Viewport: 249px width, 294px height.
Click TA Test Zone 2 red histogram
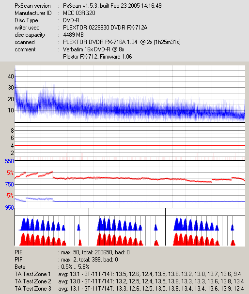pos(127,239)
